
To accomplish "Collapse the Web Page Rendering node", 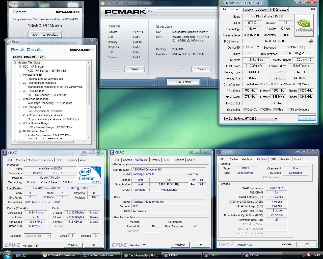I will click(x=20, y=99).
